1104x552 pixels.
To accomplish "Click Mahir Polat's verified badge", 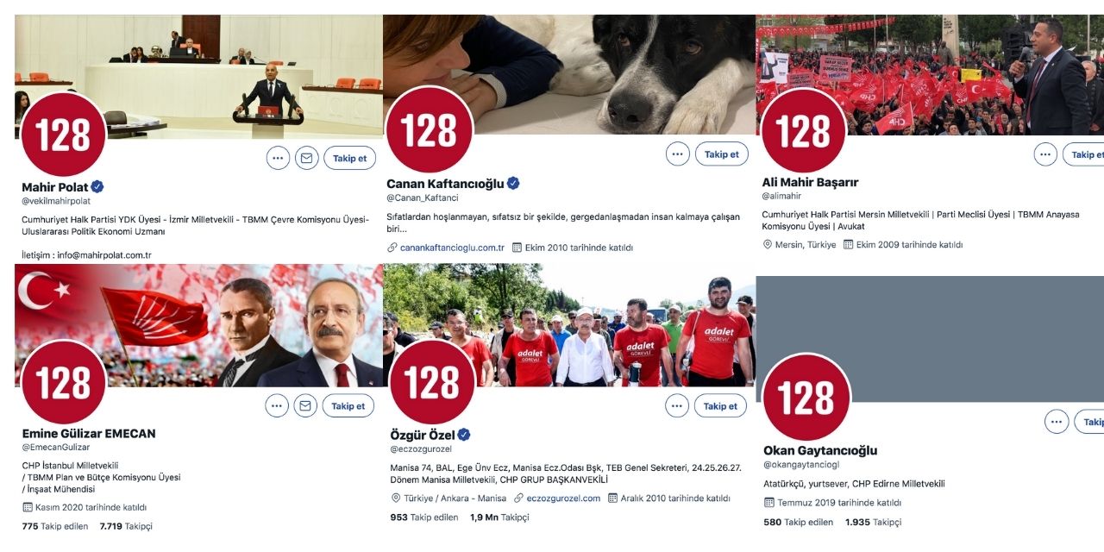I will click(97, 186).
